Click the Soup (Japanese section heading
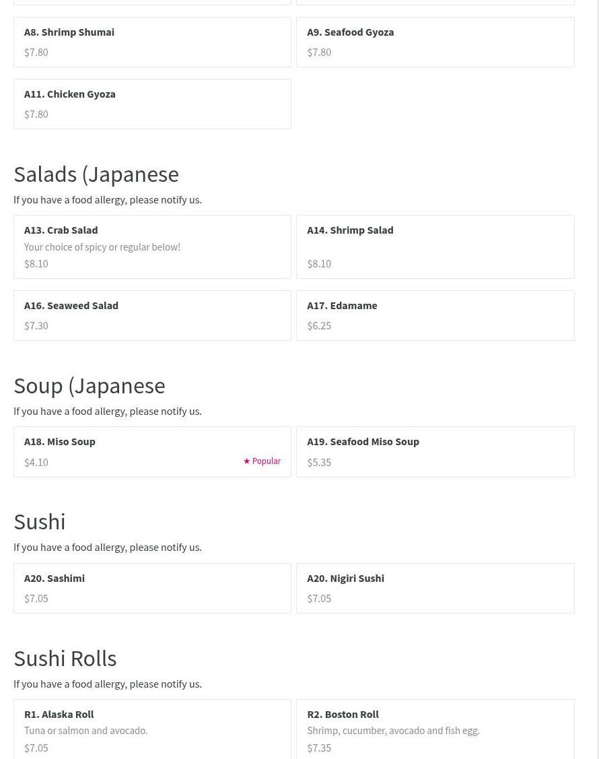This screenshot has height=759, width=599. tap(90, 385)
